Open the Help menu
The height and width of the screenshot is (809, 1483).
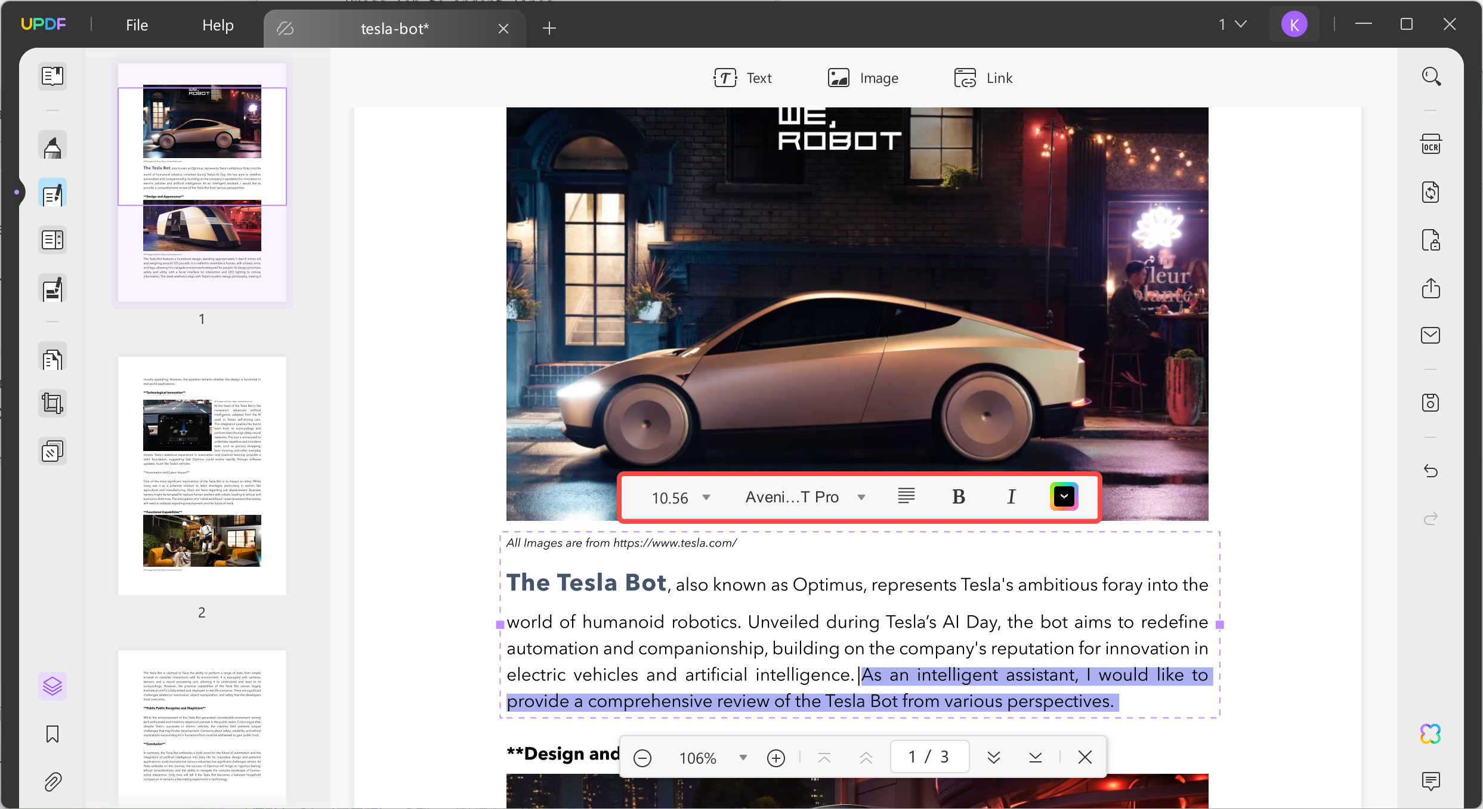[x=218, y=25]
